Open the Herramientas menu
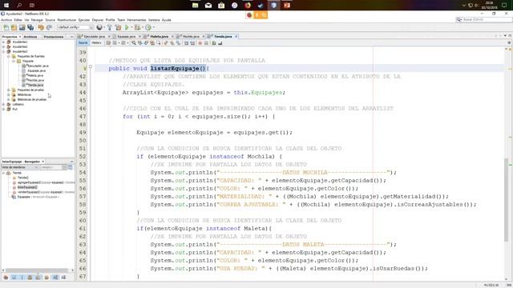The height and width of the screenshot is (288, 513). pos(136,20)
